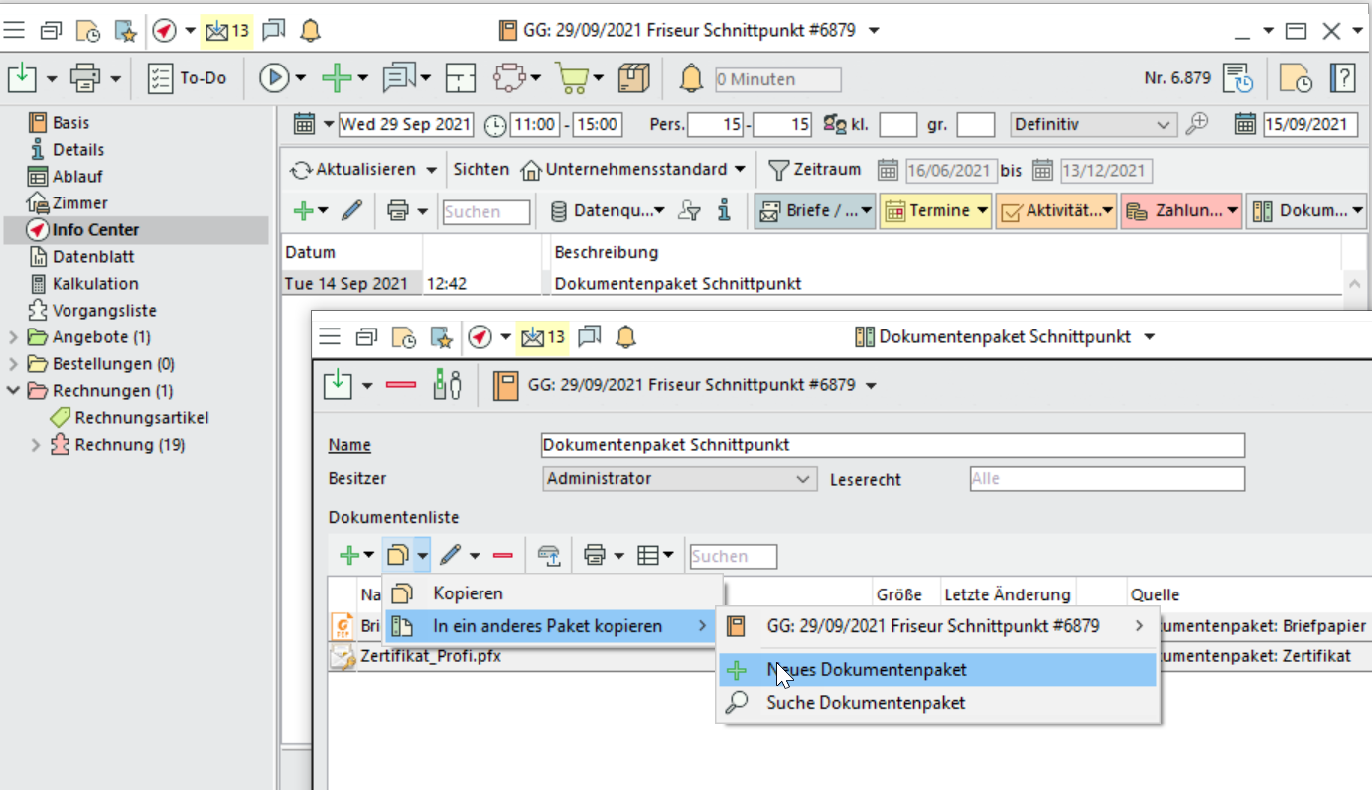Toggle the Briefe filter button
The width and height of the screenshot is (1372, 790).
[814, 211]
